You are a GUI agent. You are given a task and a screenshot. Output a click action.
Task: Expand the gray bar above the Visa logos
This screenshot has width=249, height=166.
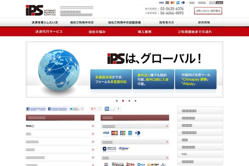135,126
